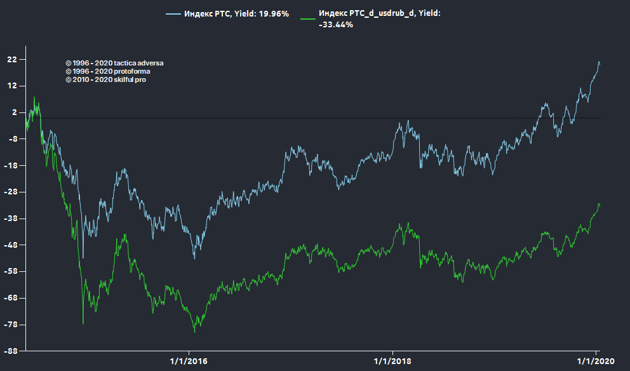Click the green line swatch in the legend
This screenshot has width=630, height=371.
(x=308, y=13)
